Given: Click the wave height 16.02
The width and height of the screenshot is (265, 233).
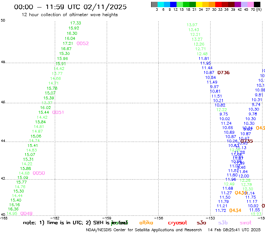Looking at the screenshot, I should pos(45,108).
